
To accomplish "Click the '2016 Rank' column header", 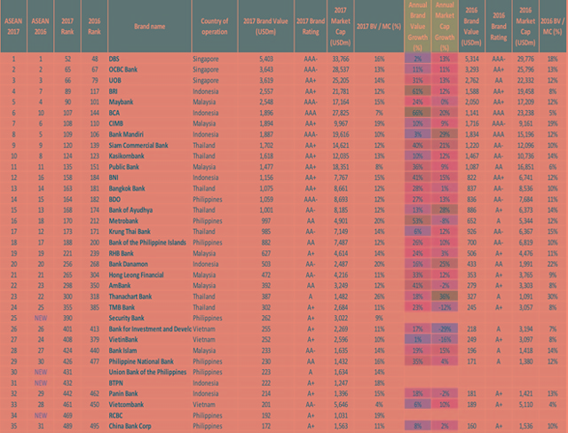I will pos(94,27).
